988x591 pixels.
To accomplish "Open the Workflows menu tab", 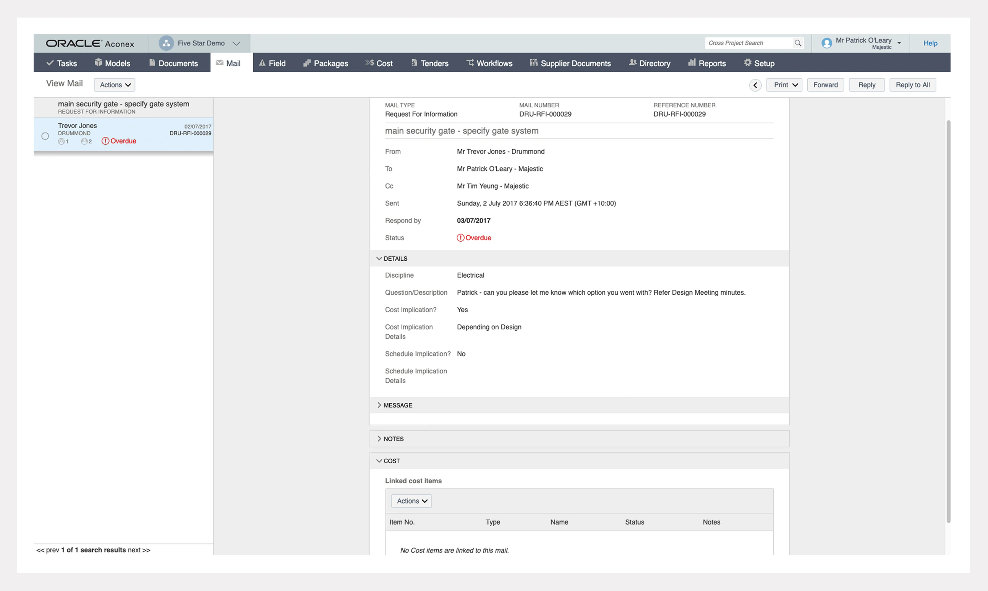I will click(489, 63).
